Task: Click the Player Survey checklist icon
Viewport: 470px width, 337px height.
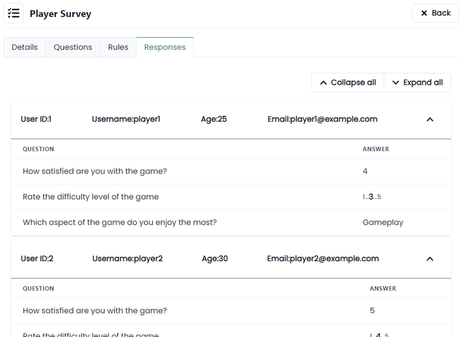Action: (x=13, y=13)
